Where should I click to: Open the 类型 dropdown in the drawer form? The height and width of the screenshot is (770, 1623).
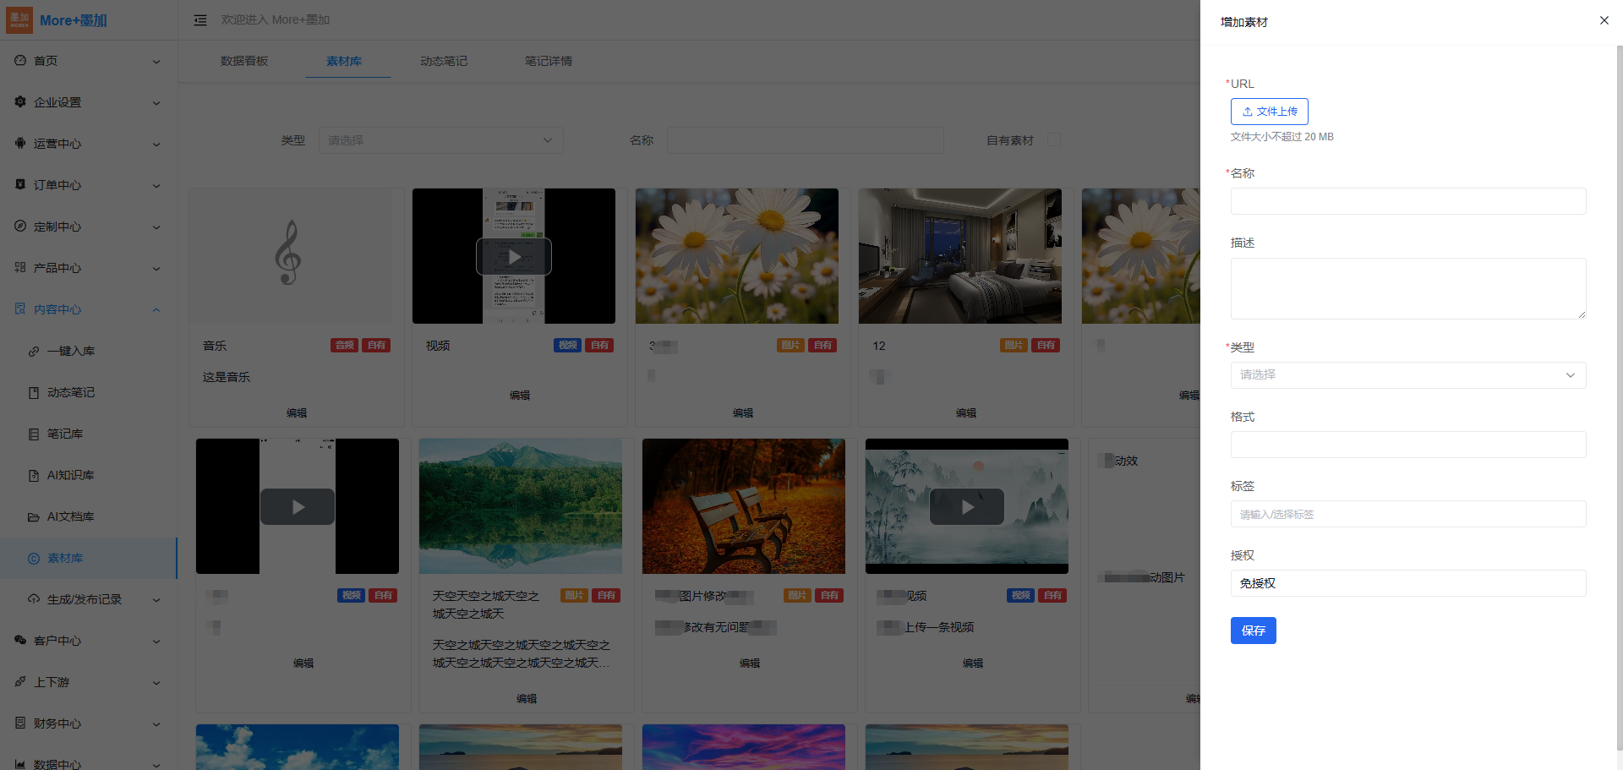click(1407, 375)
